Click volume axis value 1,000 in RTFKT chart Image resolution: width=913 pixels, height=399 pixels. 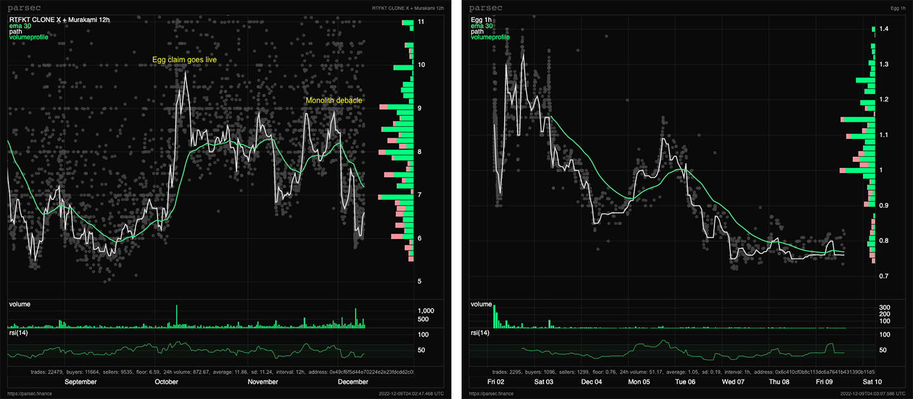coord(425,311)
